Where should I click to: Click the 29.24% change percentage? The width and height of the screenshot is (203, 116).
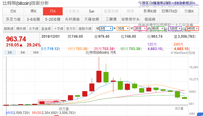(34, 45)
